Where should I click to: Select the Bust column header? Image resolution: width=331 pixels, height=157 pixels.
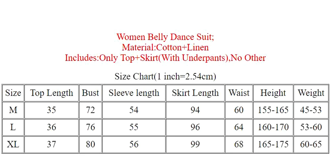pos(90,93)
